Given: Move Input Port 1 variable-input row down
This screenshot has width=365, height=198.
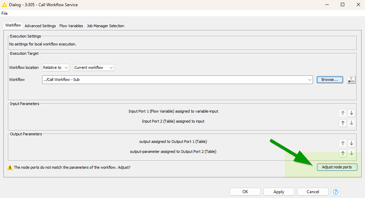Looking at the screenshot, I should click(x=352, y=113).
